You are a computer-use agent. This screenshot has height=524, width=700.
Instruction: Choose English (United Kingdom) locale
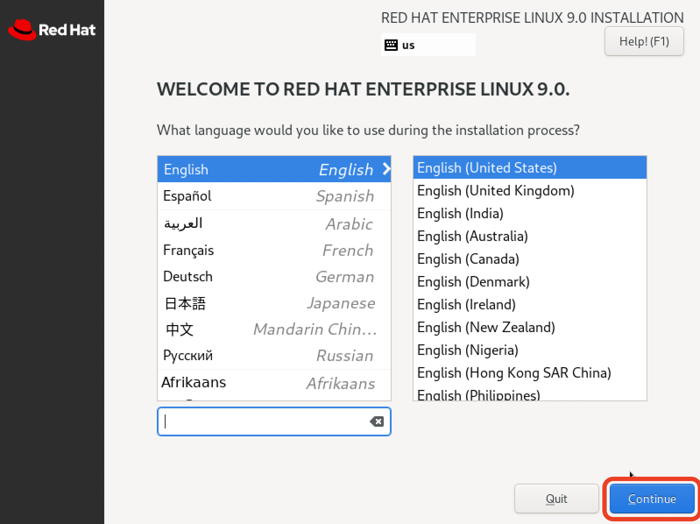(530, 191)
